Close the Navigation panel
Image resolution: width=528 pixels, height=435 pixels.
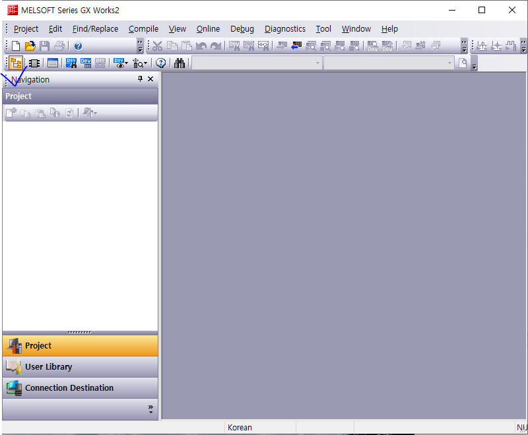150,79
